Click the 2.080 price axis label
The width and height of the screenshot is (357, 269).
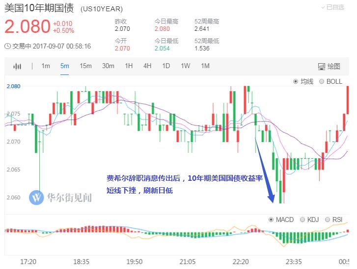pos(13,86)
